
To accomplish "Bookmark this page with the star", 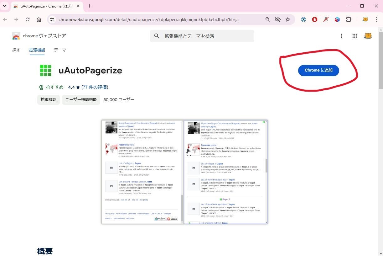I will click(288, 19).
